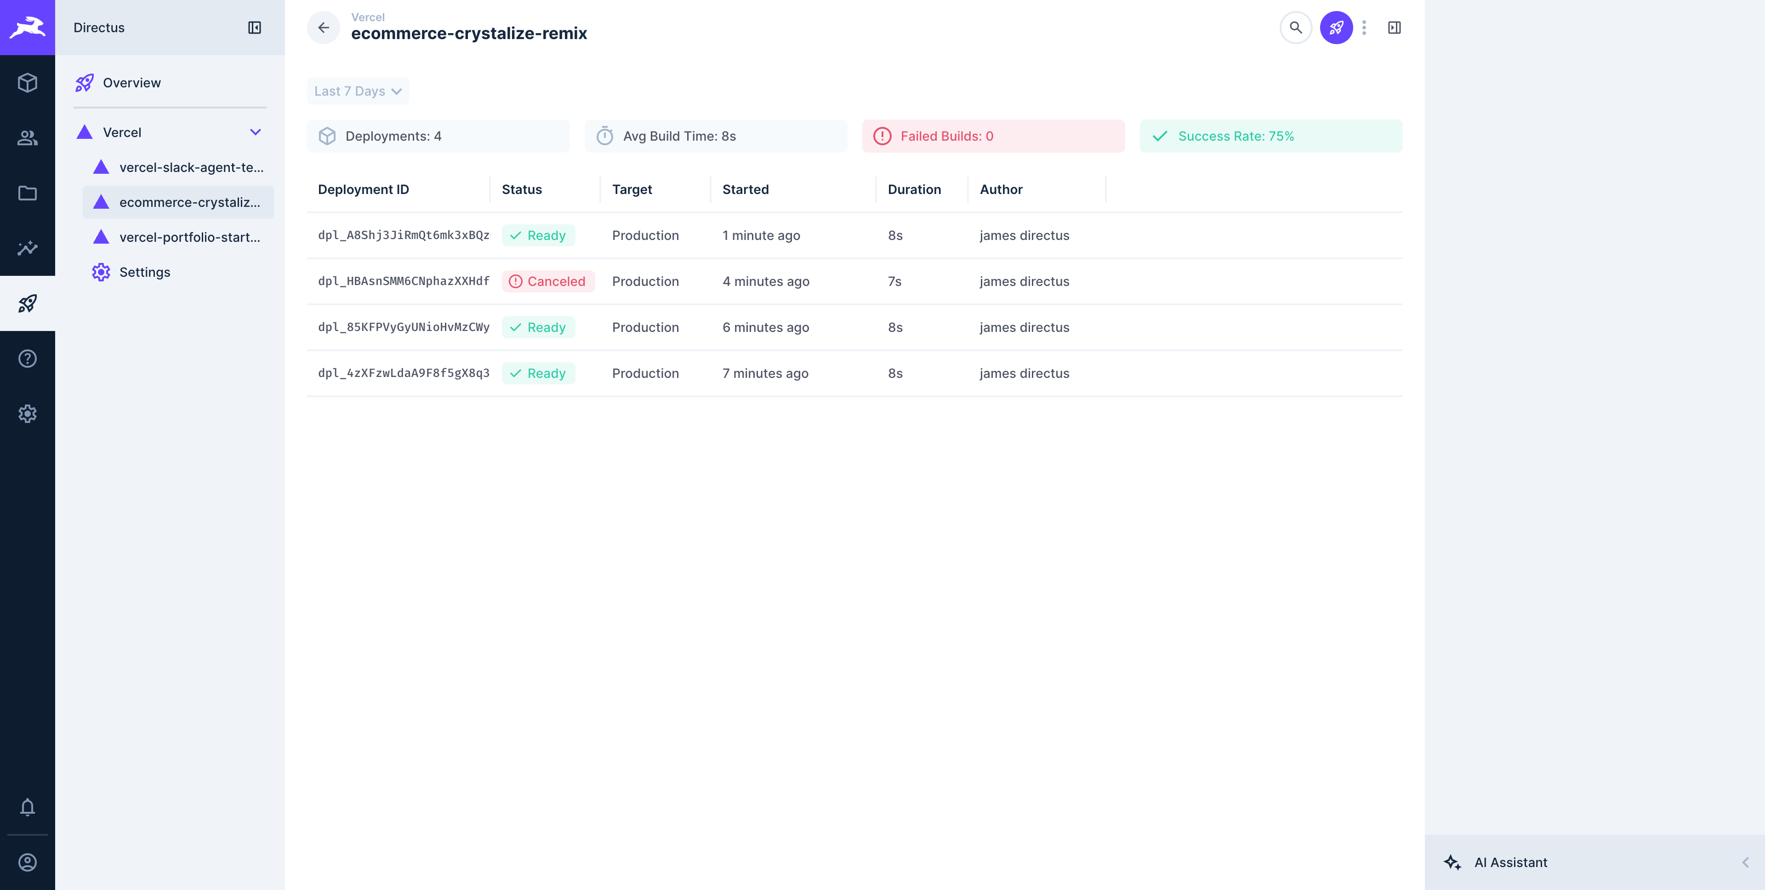Select the rocket module icon in the module bar
Screen dimensions: 1765x890
(28, 303)
